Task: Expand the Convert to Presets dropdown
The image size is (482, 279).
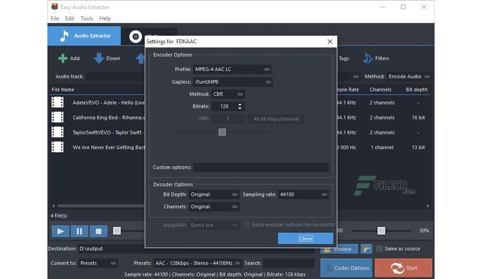Action: [x=98, y=263]
